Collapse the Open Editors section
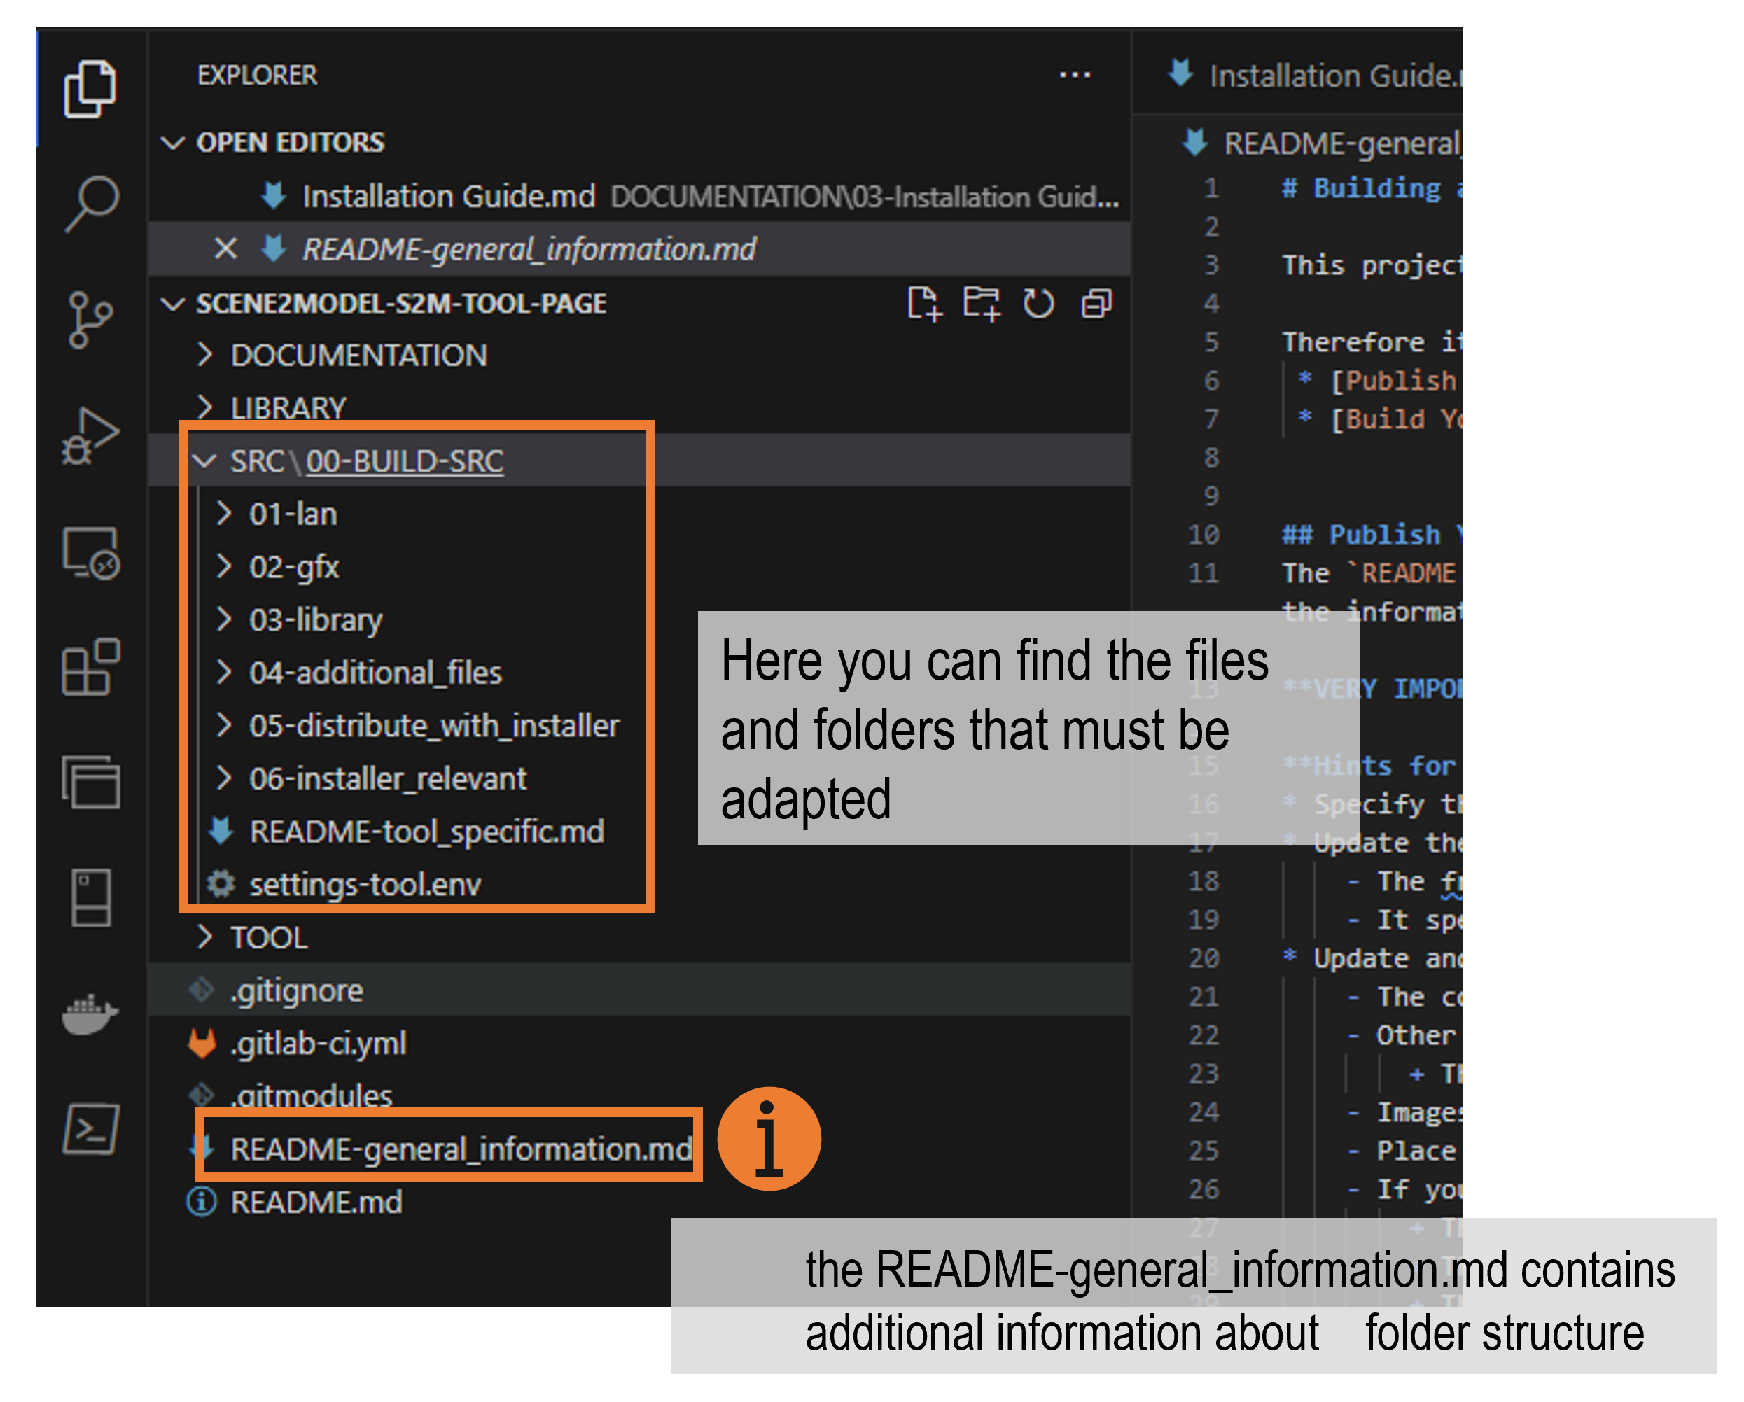This screenshot has width=1744, height=1402. click(x=172, y=143)
